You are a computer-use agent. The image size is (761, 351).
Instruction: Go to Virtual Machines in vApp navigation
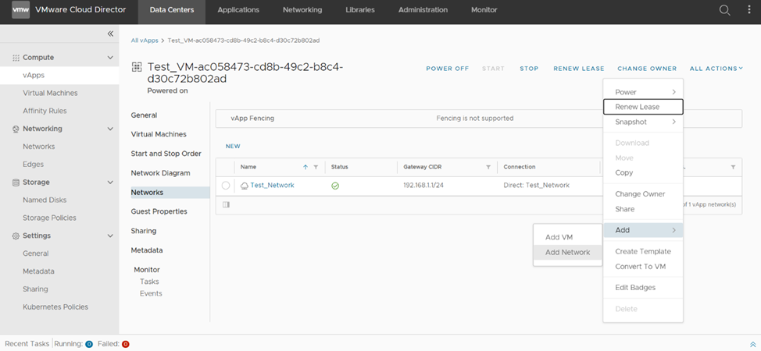coord(159,134)
